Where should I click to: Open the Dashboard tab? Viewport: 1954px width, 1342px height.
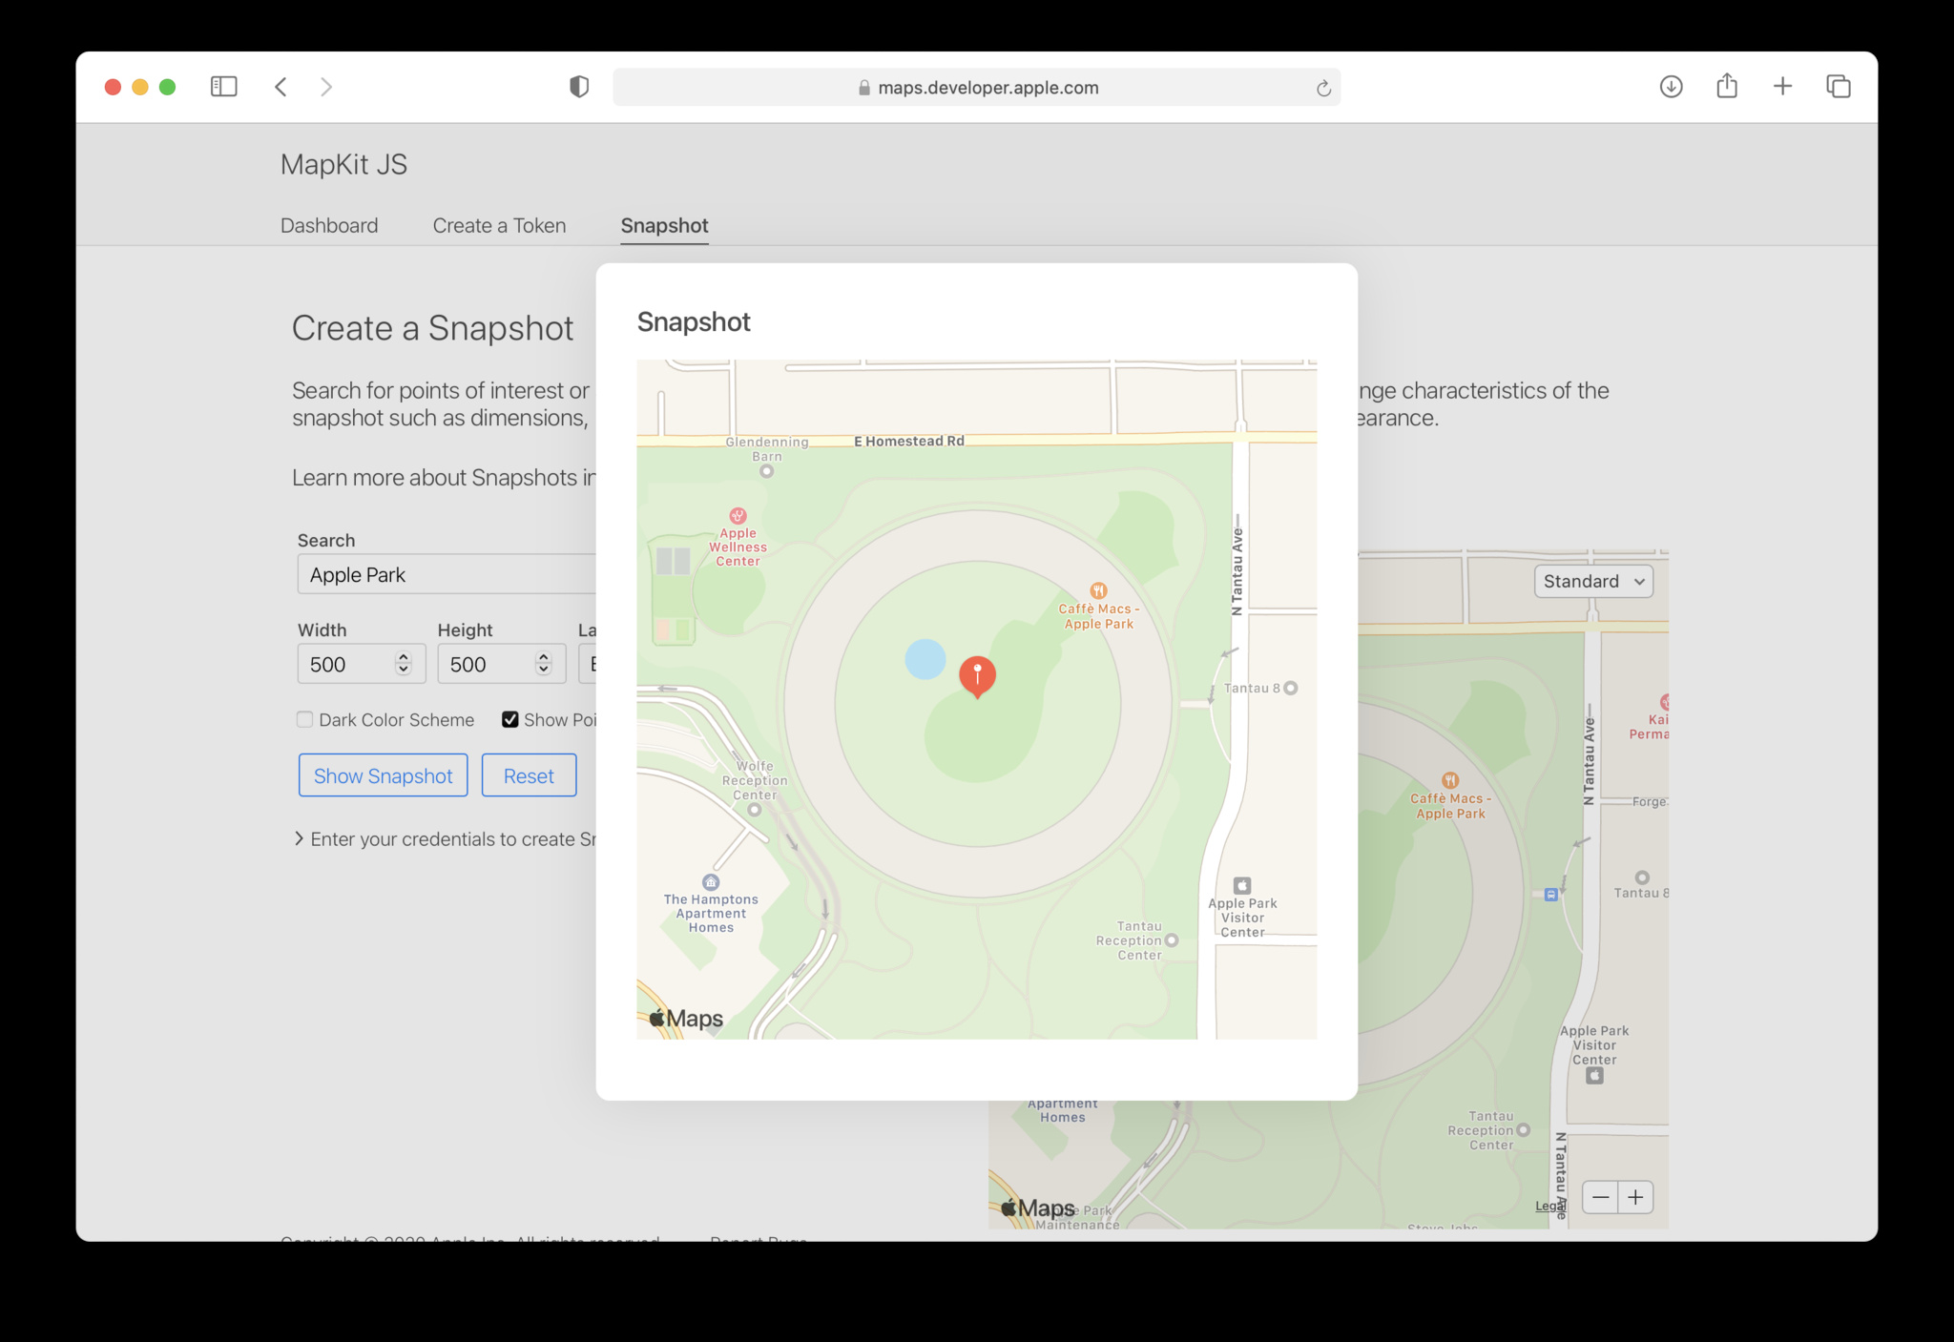(x=329, y=225)
